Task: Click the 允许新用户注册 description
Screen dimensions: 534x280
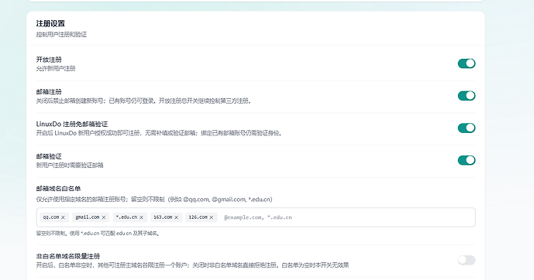Action: [56, 69]
